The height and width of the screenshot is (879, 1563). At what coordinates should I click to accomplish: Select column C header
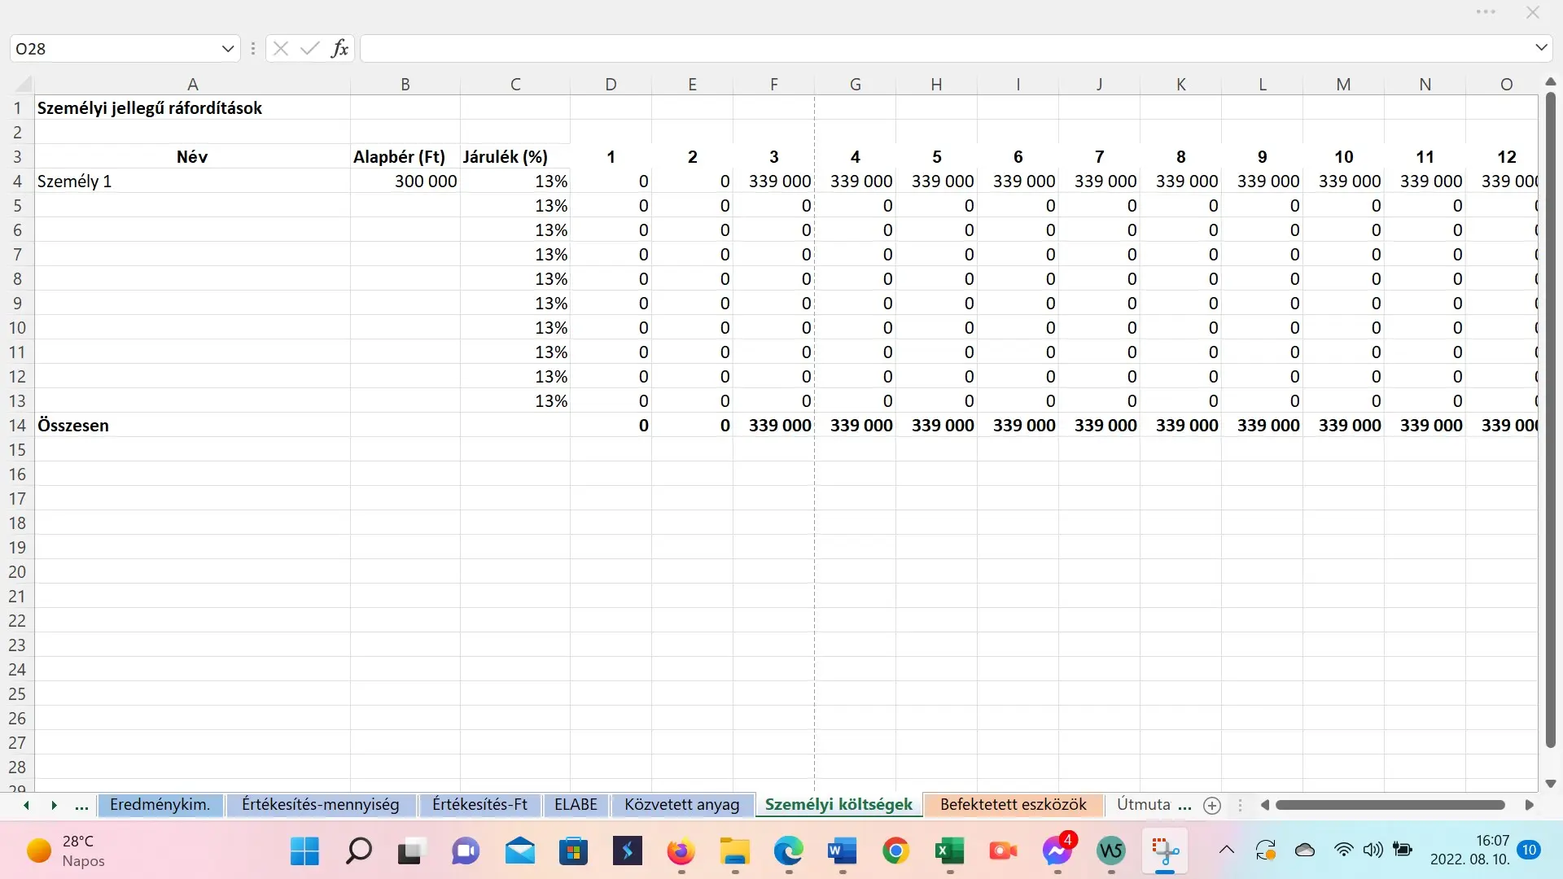pos(514,85)
